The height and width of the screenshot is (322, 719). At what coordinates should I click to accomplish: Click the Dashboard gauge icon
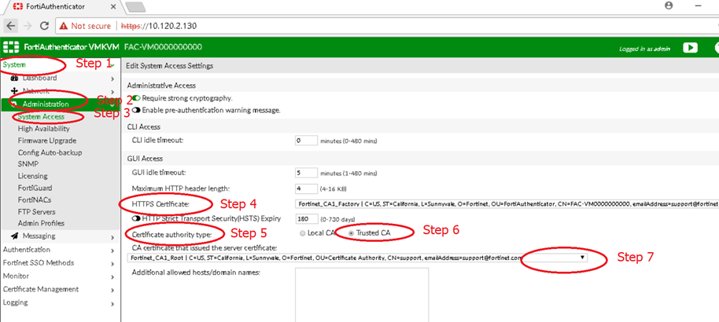click(x=13, y=79)
